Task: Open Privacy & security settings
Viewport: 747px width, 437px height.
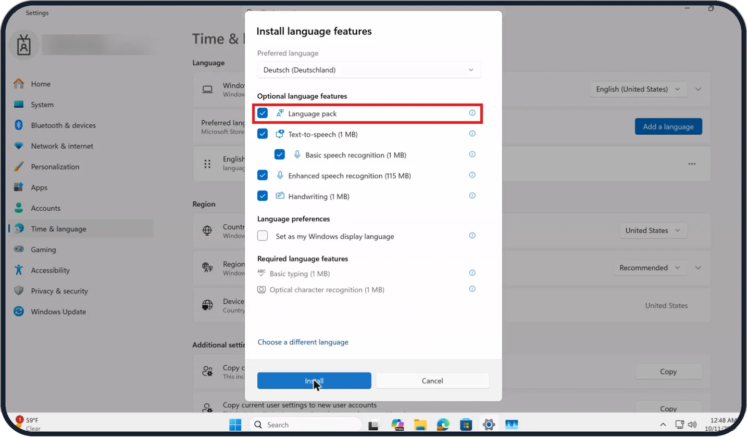Action: pyautogui.click(x=81, y=291)
